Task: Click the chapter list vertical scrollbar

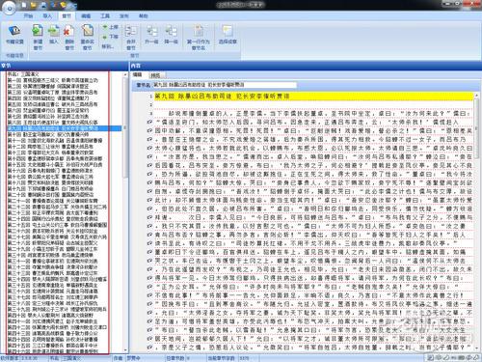Action: pyautogui.click(x=125, y=212)
